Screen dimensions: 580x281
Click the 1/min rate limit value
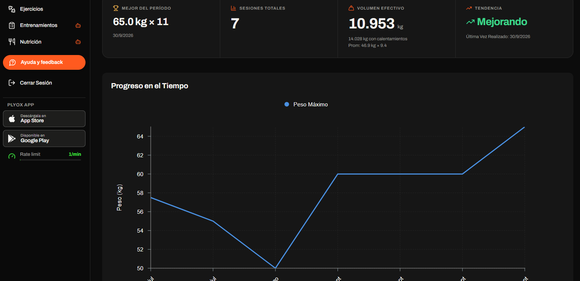click(x=75, y=154)
